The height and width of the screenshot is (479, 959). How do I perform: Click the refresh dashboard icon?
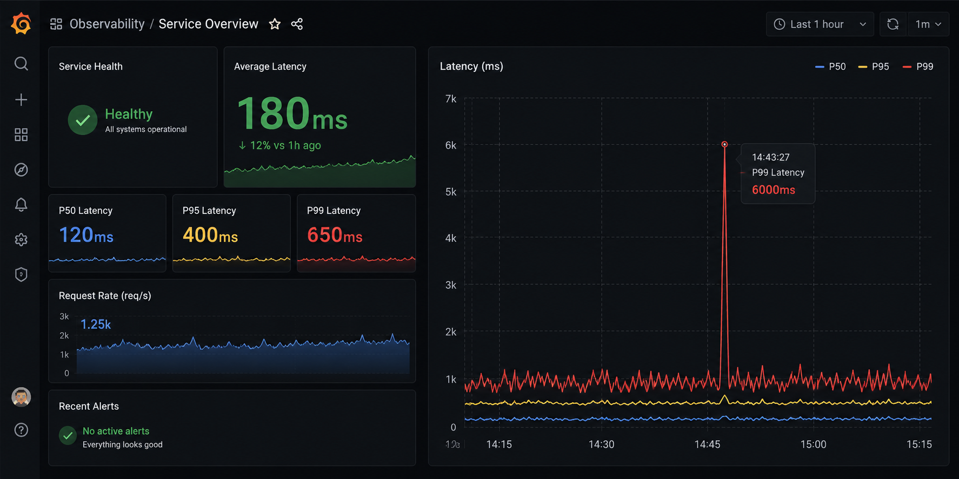click(x=893, y=24)
